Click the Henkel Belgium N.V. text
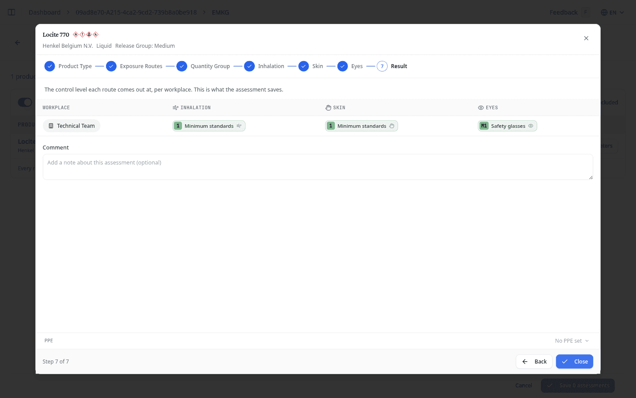 click(68, 46)
